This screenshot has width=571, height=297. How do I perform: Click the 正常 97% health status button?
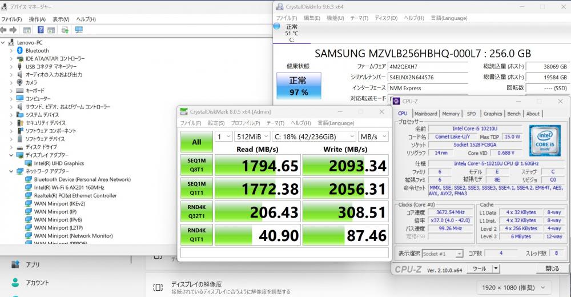point(299,86)
